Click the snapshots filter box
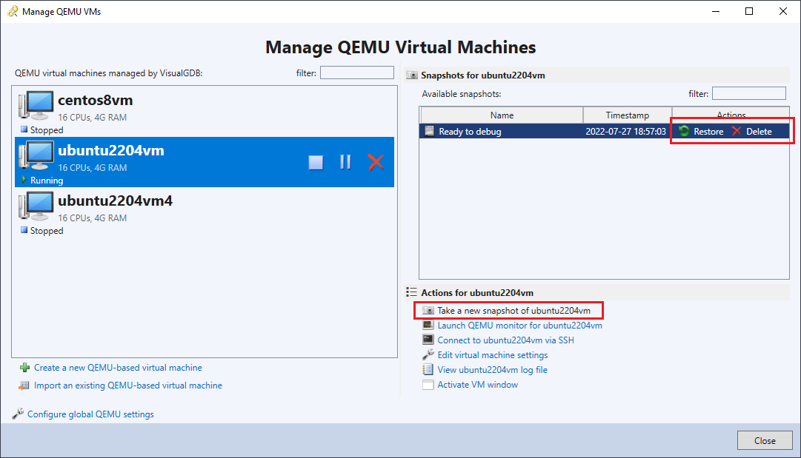This screenshot has height=458, width=801. (748, 93)
